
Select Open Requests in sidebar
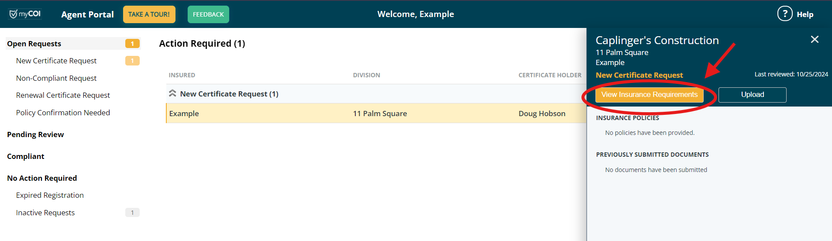coord(34,44)
